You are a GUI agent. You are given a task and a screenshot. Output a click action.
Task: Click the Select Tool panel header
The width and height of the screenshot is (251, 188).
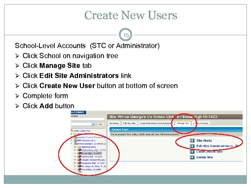176,130
